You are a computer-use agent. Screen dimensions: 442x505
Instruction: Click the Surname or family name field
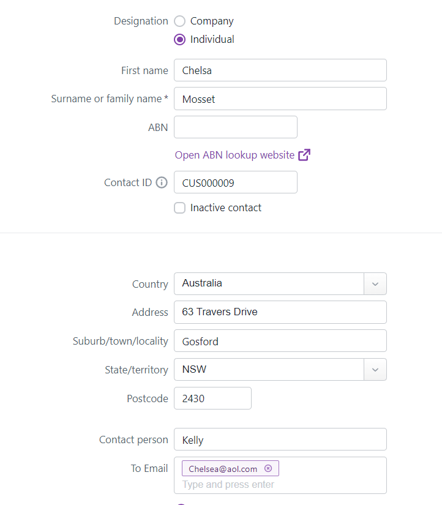[x=280, y=99]
